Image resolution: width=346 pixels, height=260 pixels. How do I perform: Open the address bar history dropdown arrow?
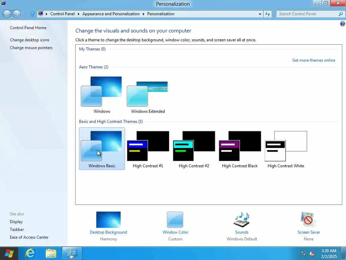click(x=260, y=14)
